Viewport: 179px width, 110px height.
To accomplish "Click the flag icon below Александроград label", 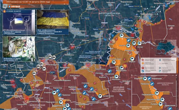I will (x=113, y=62).
